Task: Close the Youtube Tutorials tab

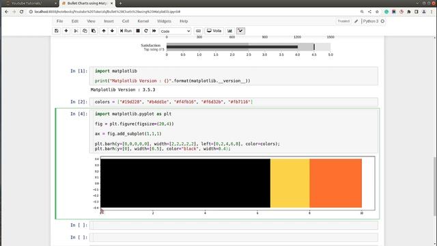Action: [x=55, y=3]
